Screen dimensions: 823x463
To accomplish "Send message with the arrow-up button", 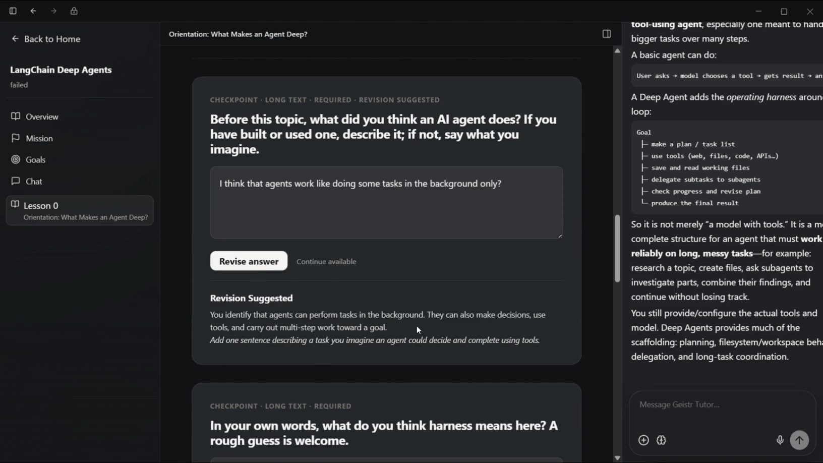I will point(799,440).
